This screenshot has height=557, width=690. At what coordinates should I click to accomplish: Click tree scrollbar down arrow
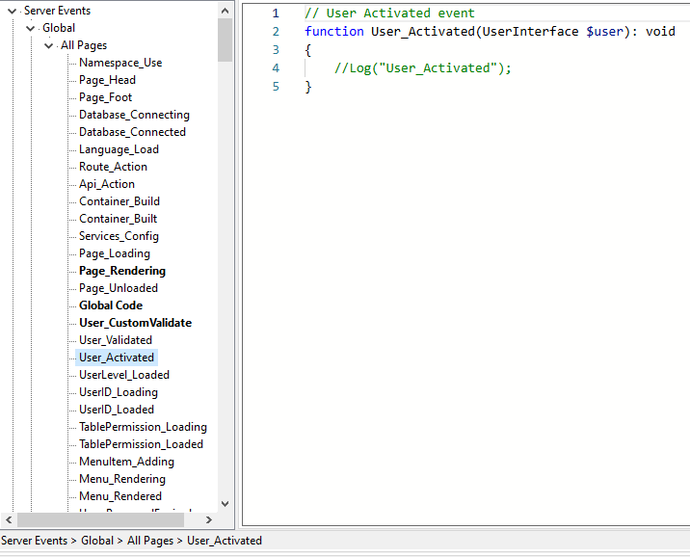(x=225, y=504)
